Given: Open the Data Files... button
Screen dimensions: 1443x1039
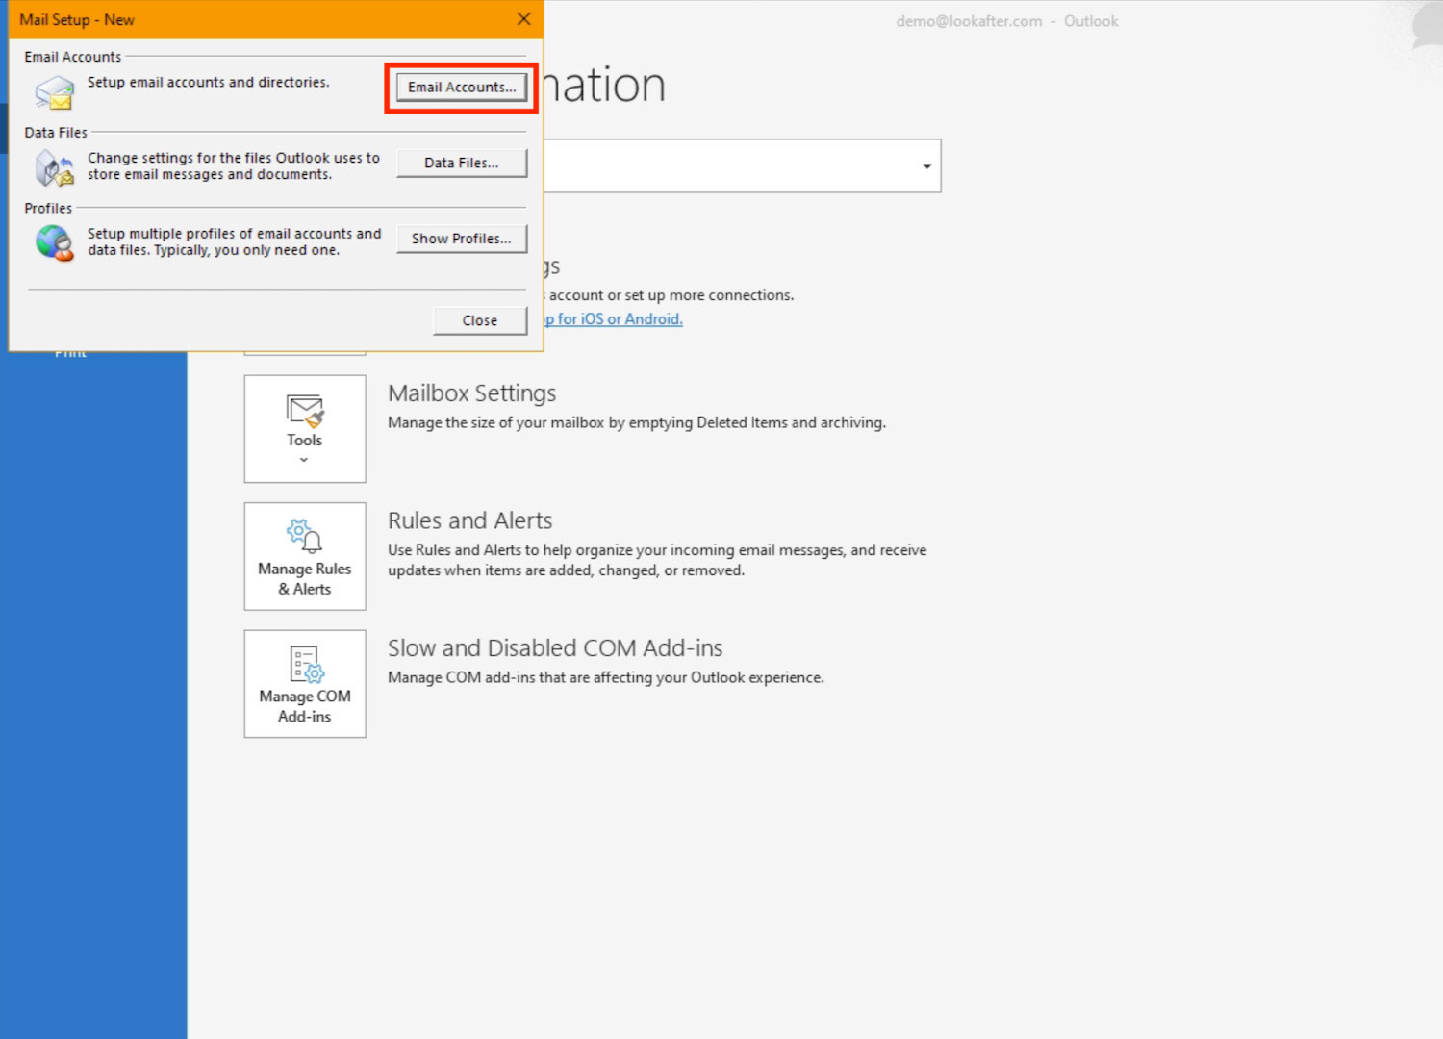Looking at the screenshot, I should click(x=462, y=164).
